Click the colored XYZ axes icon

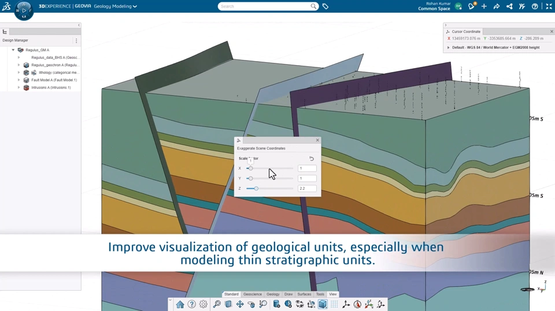tap(369, 304)
